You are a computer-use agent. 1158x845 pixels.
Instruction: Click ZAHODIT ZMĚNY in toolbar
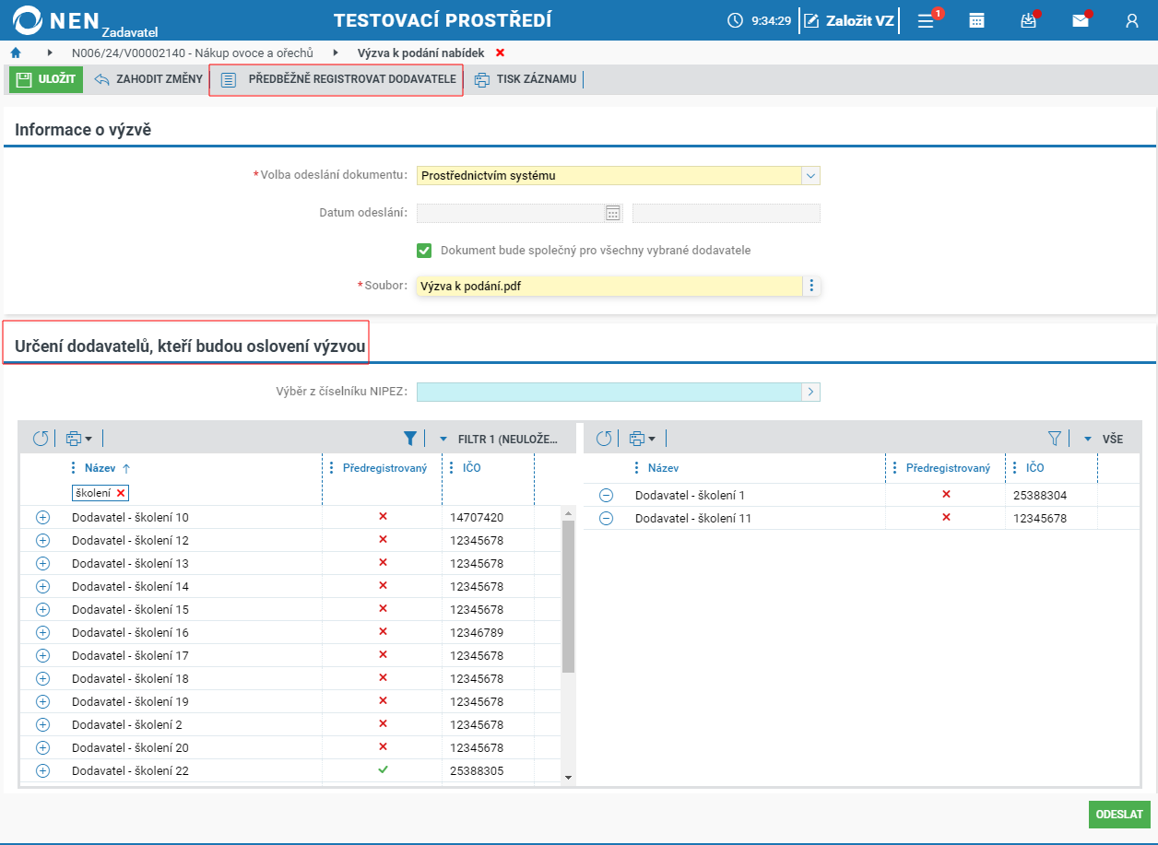coord(148,79)
